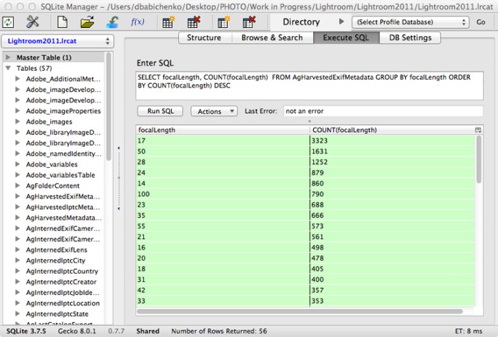The image size is (498, 337).
Task: Open the Actions dropdown menu
Action: 214,111
